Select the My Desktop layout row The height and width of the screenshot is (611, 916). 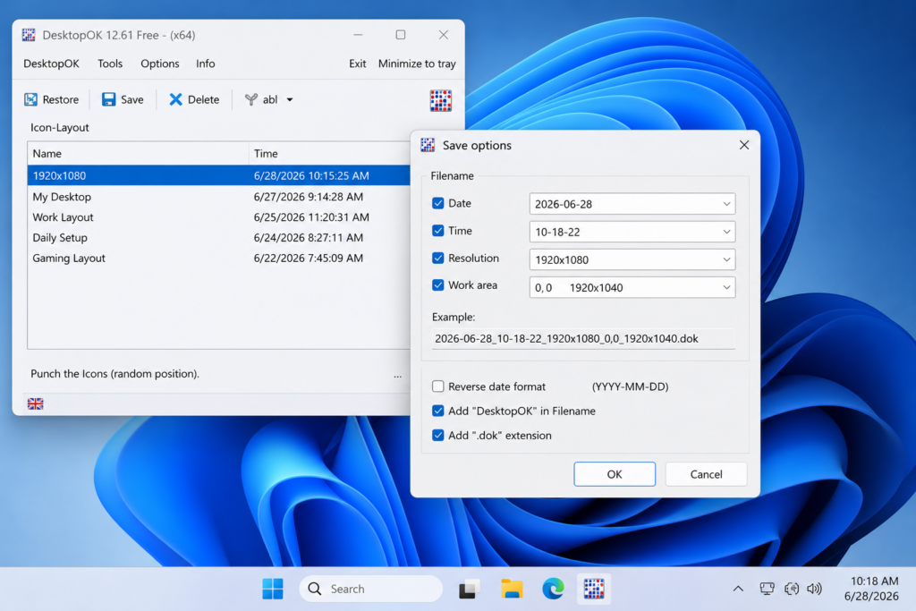coord(218,197)
